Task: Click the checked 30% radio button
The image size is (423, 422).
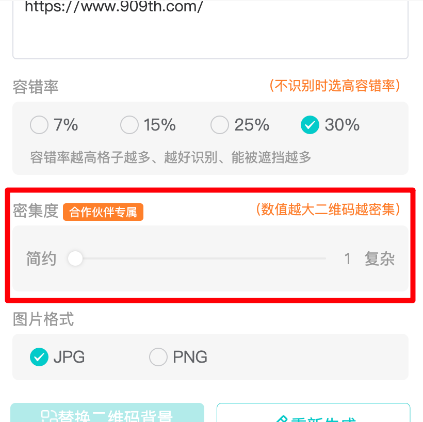Action: click(310, 125)
